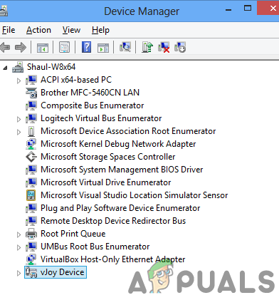Click the Update driver software icon
Image resolution: width=279 pixels, height=300 pixels.
147,47
